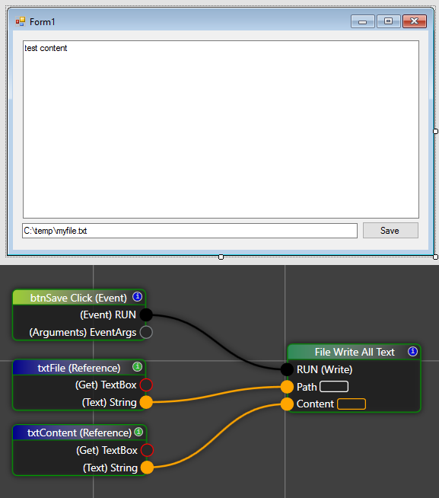Select txtFile (Get) TextBox red port
This screenshot has height=498, width=439.
click(x=146, y=385)
